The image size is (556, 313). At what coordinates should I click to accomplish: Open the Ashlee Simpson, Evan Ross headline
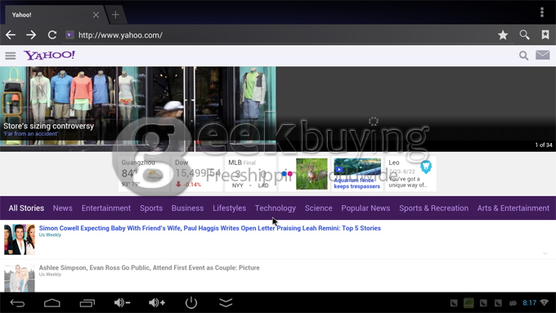click(150, 267)
